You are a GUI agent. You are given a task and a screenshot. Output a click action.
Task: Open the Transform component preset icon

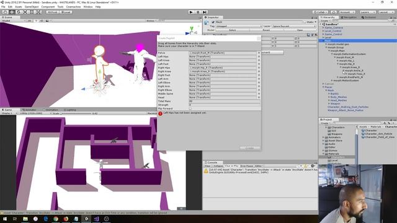[x=312, y=35]
